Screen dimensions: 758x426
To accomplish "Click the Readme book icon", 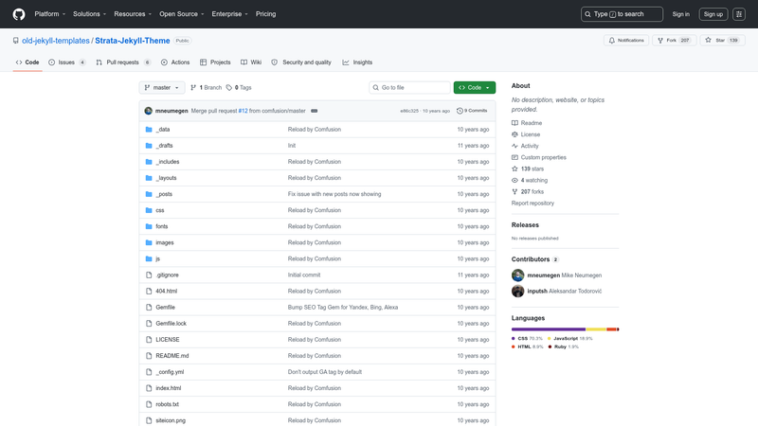I will 514,123.
